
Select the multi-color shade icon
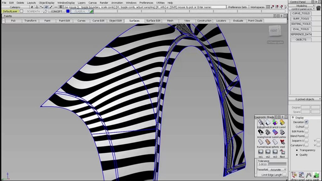268,123
